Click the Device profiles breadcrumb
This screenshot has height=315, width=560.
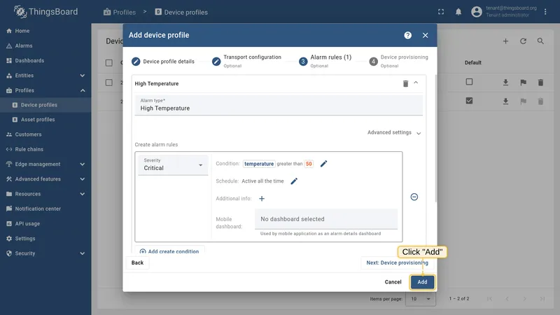tap(181, 12)
